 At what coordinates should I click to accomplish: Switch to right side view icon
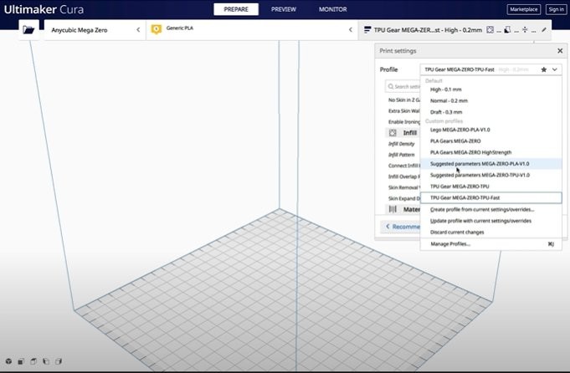click(60, 362)
